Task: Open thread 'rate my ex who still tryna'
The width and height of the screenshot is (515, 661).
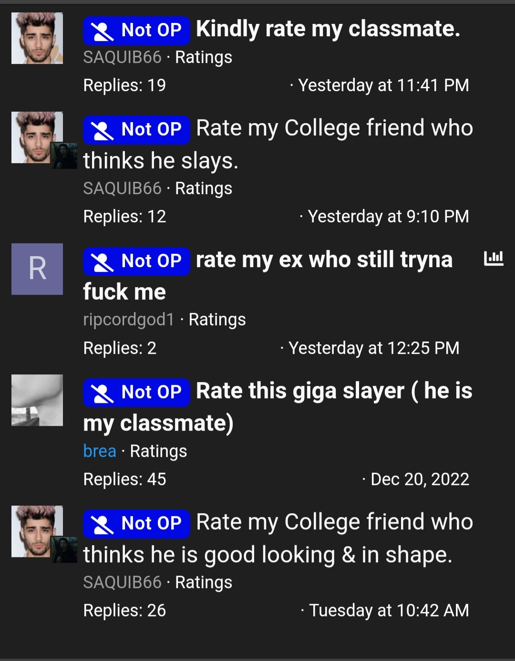Action: pos(268,276)
